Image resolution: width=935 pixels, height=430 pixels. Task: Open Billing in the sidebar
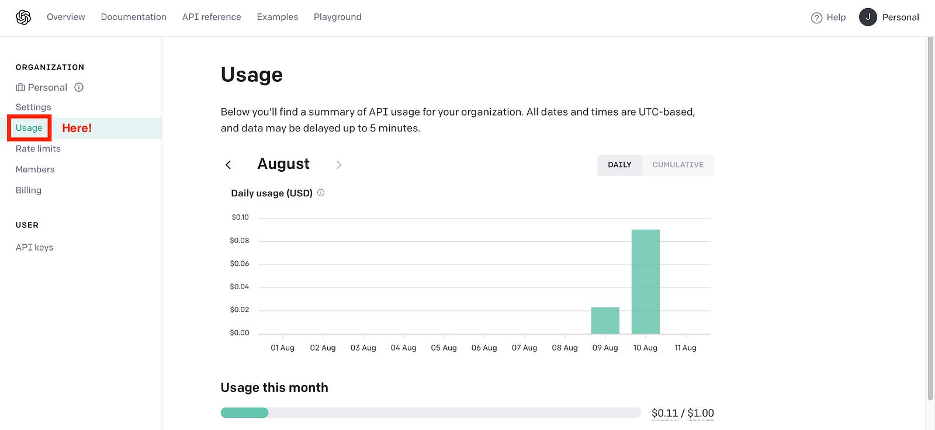tap(29, 190)
